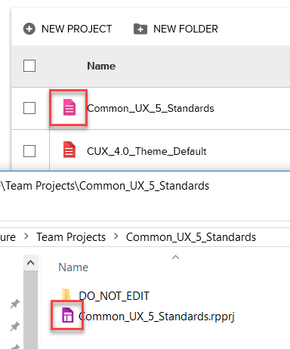Open the Common_UX_5_Standards breadcrumb segment

point(191,237)
